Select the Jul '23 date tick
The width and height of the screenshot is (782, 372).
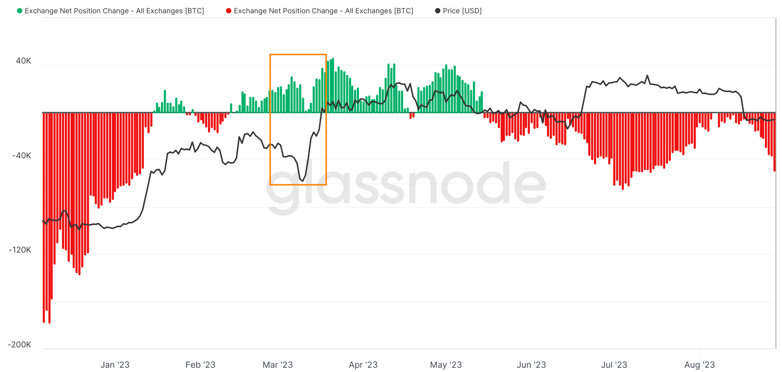point(614,364)
